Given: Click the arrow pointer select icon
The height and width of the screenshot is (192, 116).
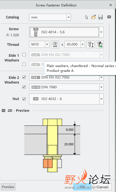Looking at the screenshot, I should (x=87, y=17).
